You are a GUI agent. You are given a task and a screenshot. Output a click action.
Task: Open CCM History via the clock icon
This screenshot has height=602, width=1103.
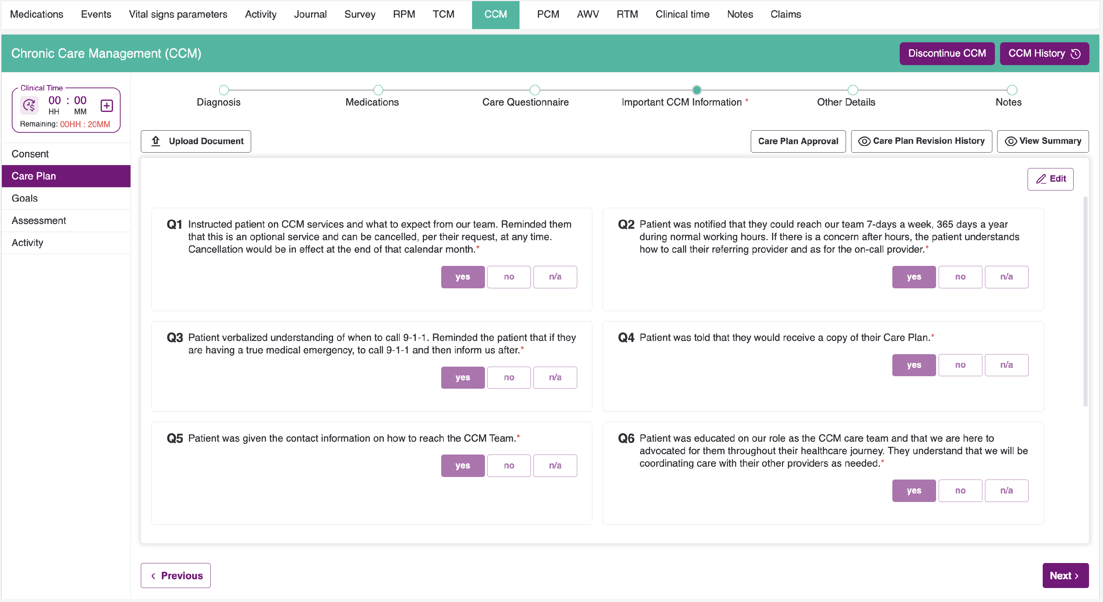click(x=1075, y=54)
